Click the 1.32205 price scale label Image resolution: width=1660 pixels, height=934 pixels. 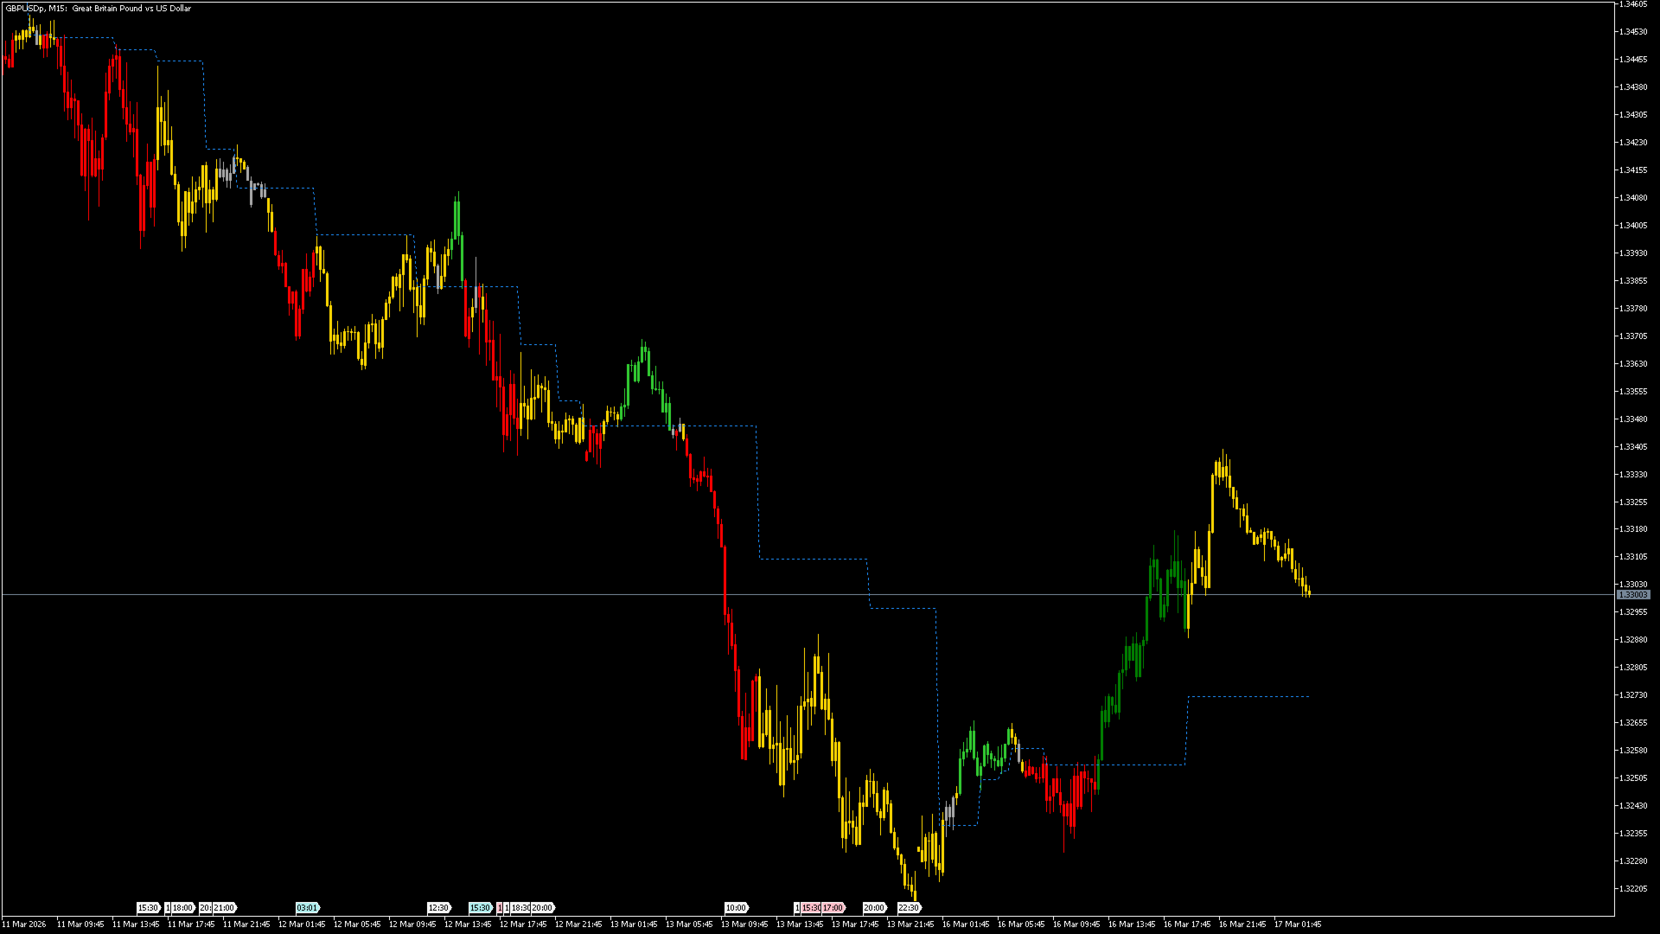[1632, 889]
